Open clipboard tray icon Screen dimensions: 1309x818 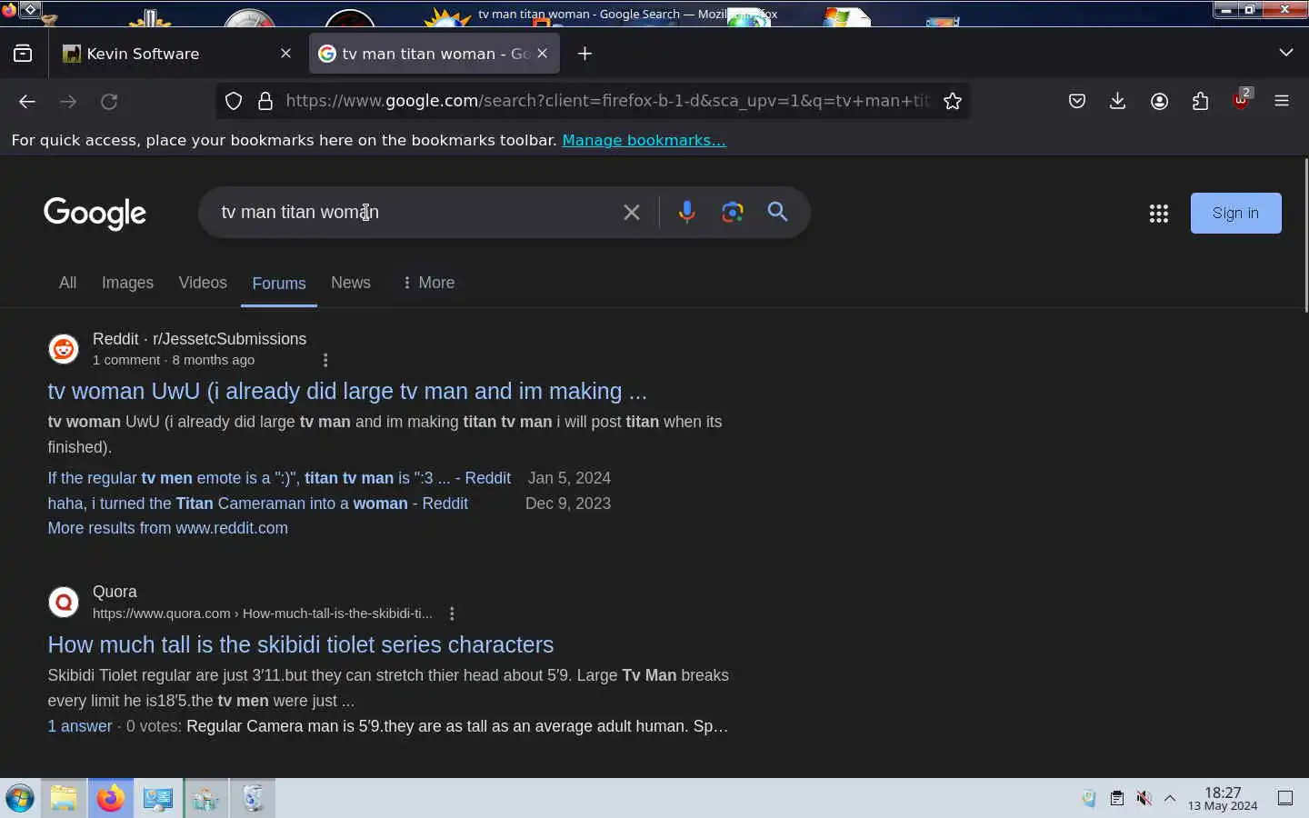point(1117,799)
